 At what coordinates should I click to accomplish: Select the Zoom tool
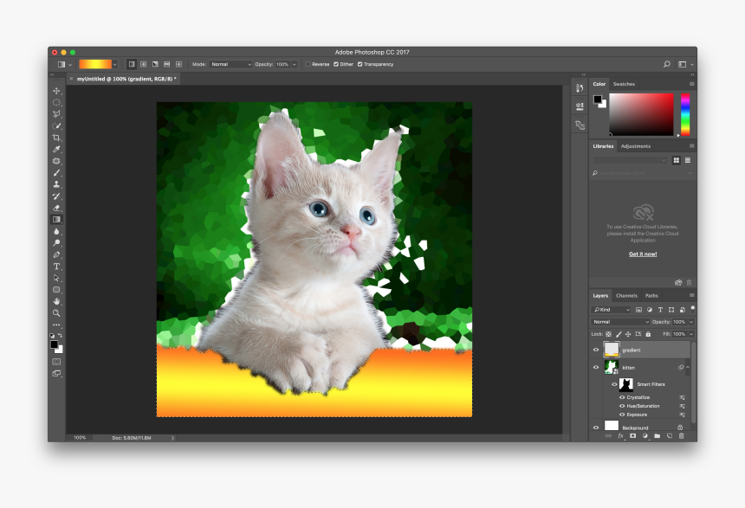pos(56,313)
